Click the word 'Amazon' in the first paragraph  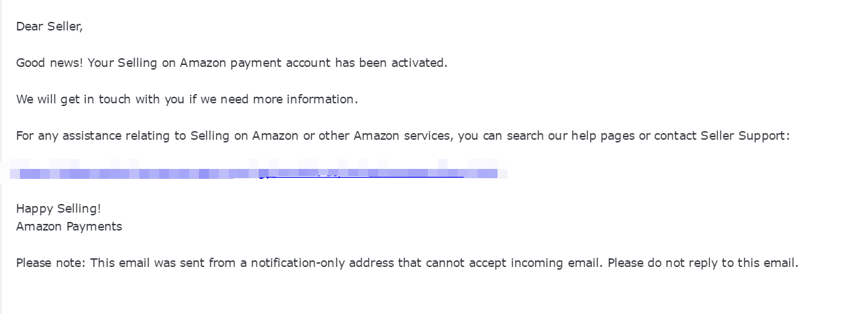click(203, 63)
